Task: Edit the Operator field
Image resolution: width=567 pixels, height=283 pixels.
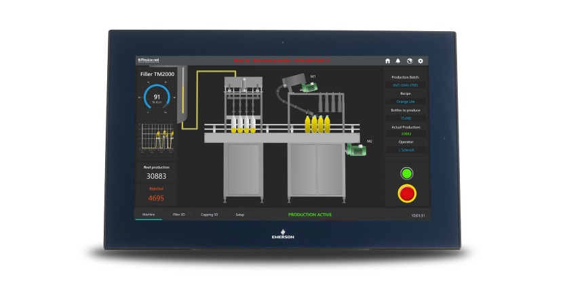Action: [x=406, y=150]
